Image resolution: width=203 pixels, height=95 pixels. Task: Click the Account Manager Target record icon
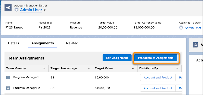click(x=8, y=8)
